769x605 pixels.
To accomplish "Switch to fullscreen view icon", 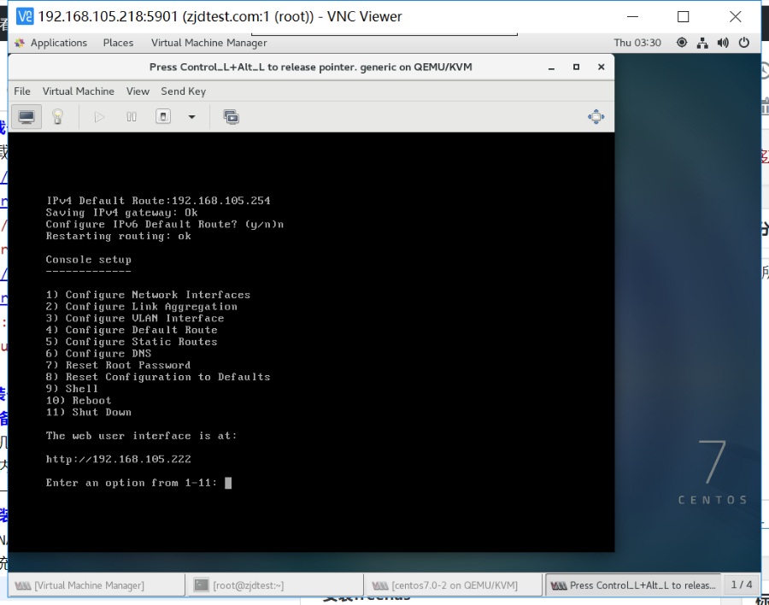I will [x=596, y=117].
